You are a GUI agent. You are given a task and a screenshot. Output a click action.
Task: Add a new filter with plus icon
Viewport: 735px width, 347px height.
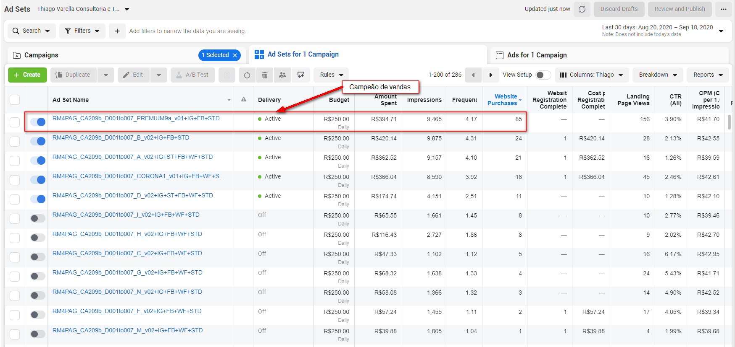[117, 31]
